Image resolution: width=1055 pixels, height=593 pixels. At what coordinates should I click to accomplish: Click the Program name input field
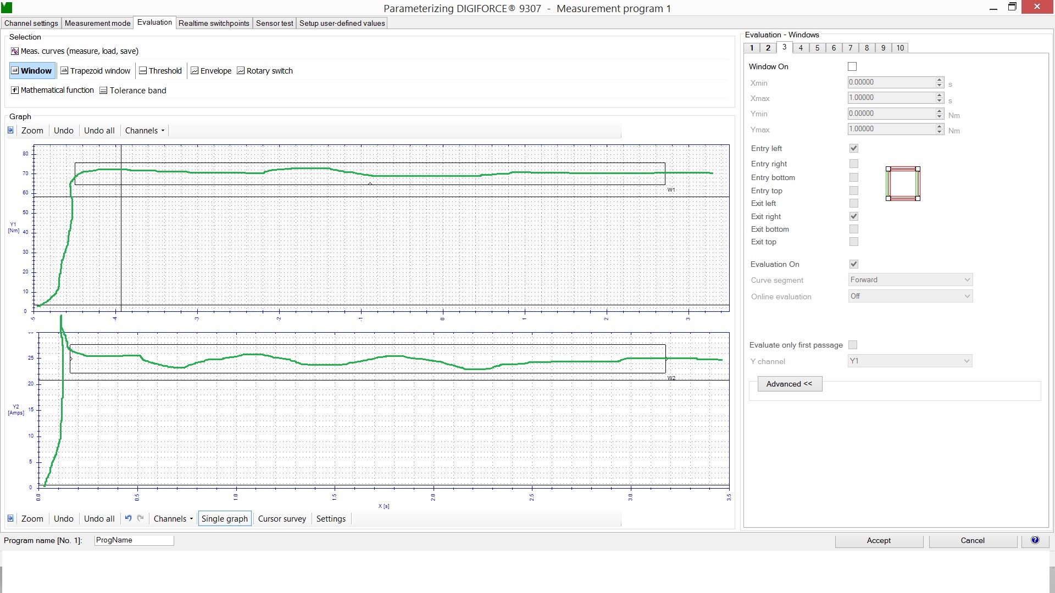[x=134, y=540]
